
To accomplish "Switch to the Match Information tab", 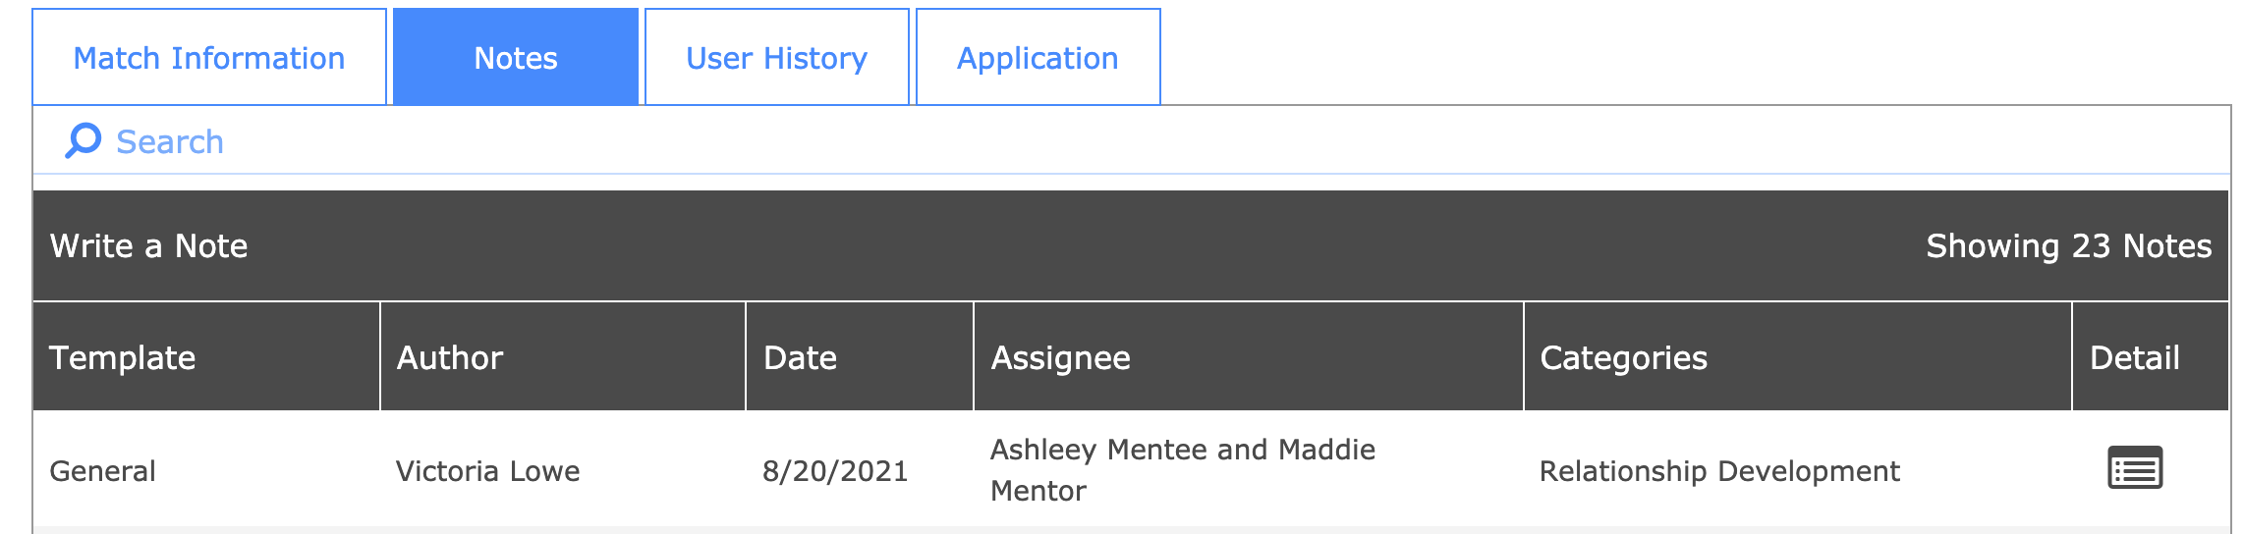I will pos(209,58).
